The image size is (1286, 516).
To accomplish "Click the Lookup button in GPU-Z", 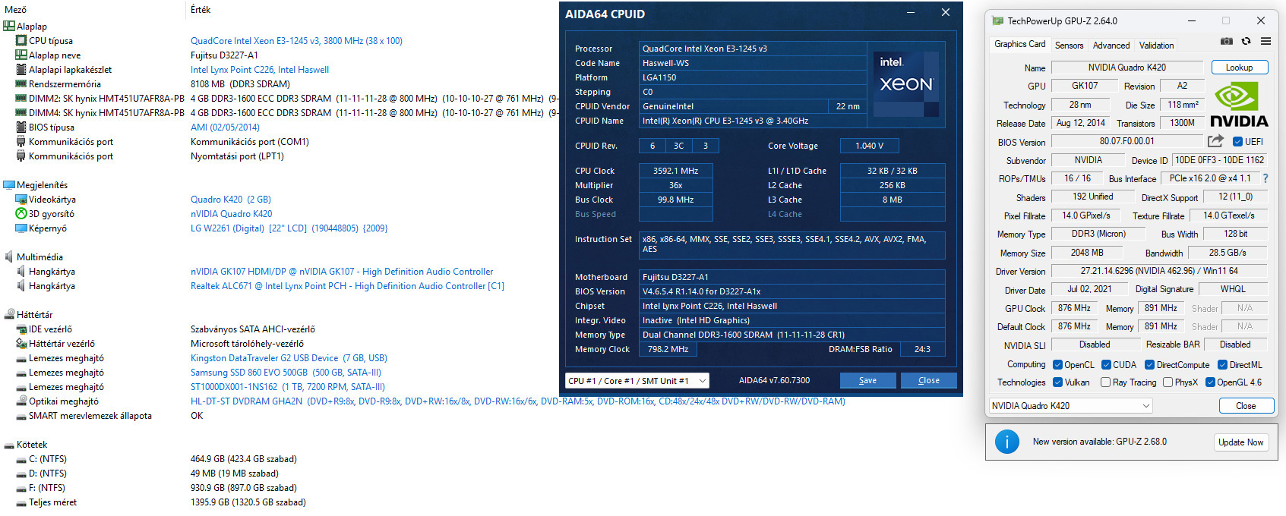I will tap(1239, 68).
